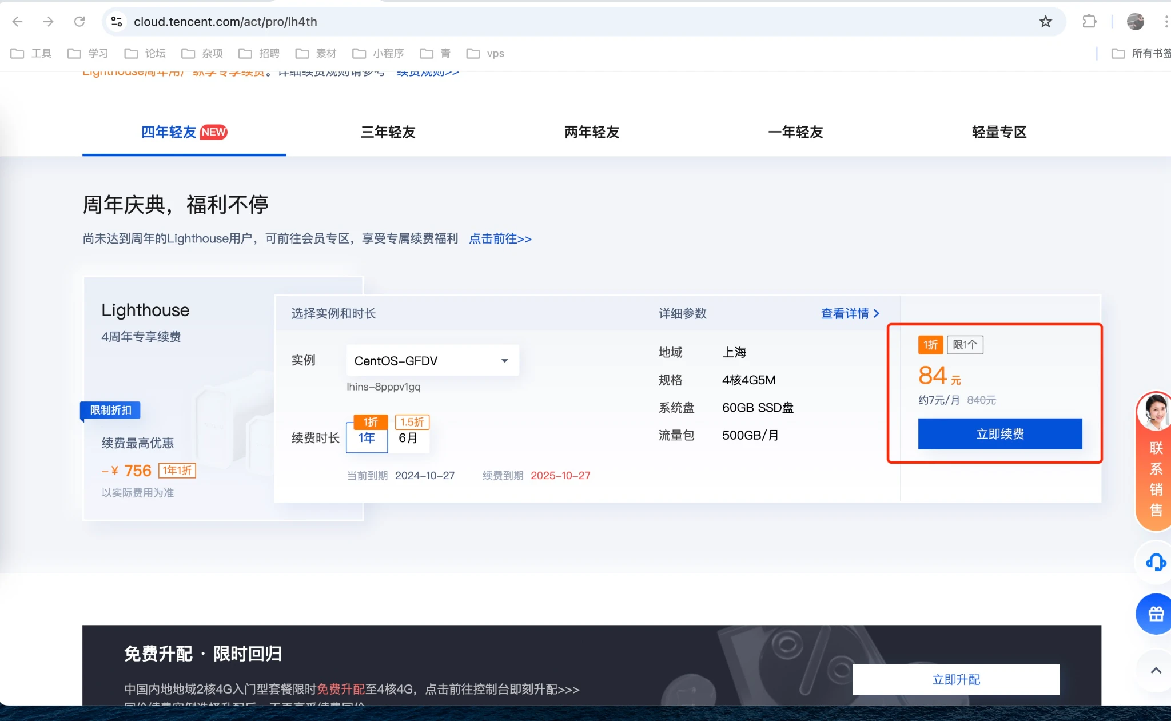
Task: Bookmark page with the star icon
Action: click(x=1045, y=22)
